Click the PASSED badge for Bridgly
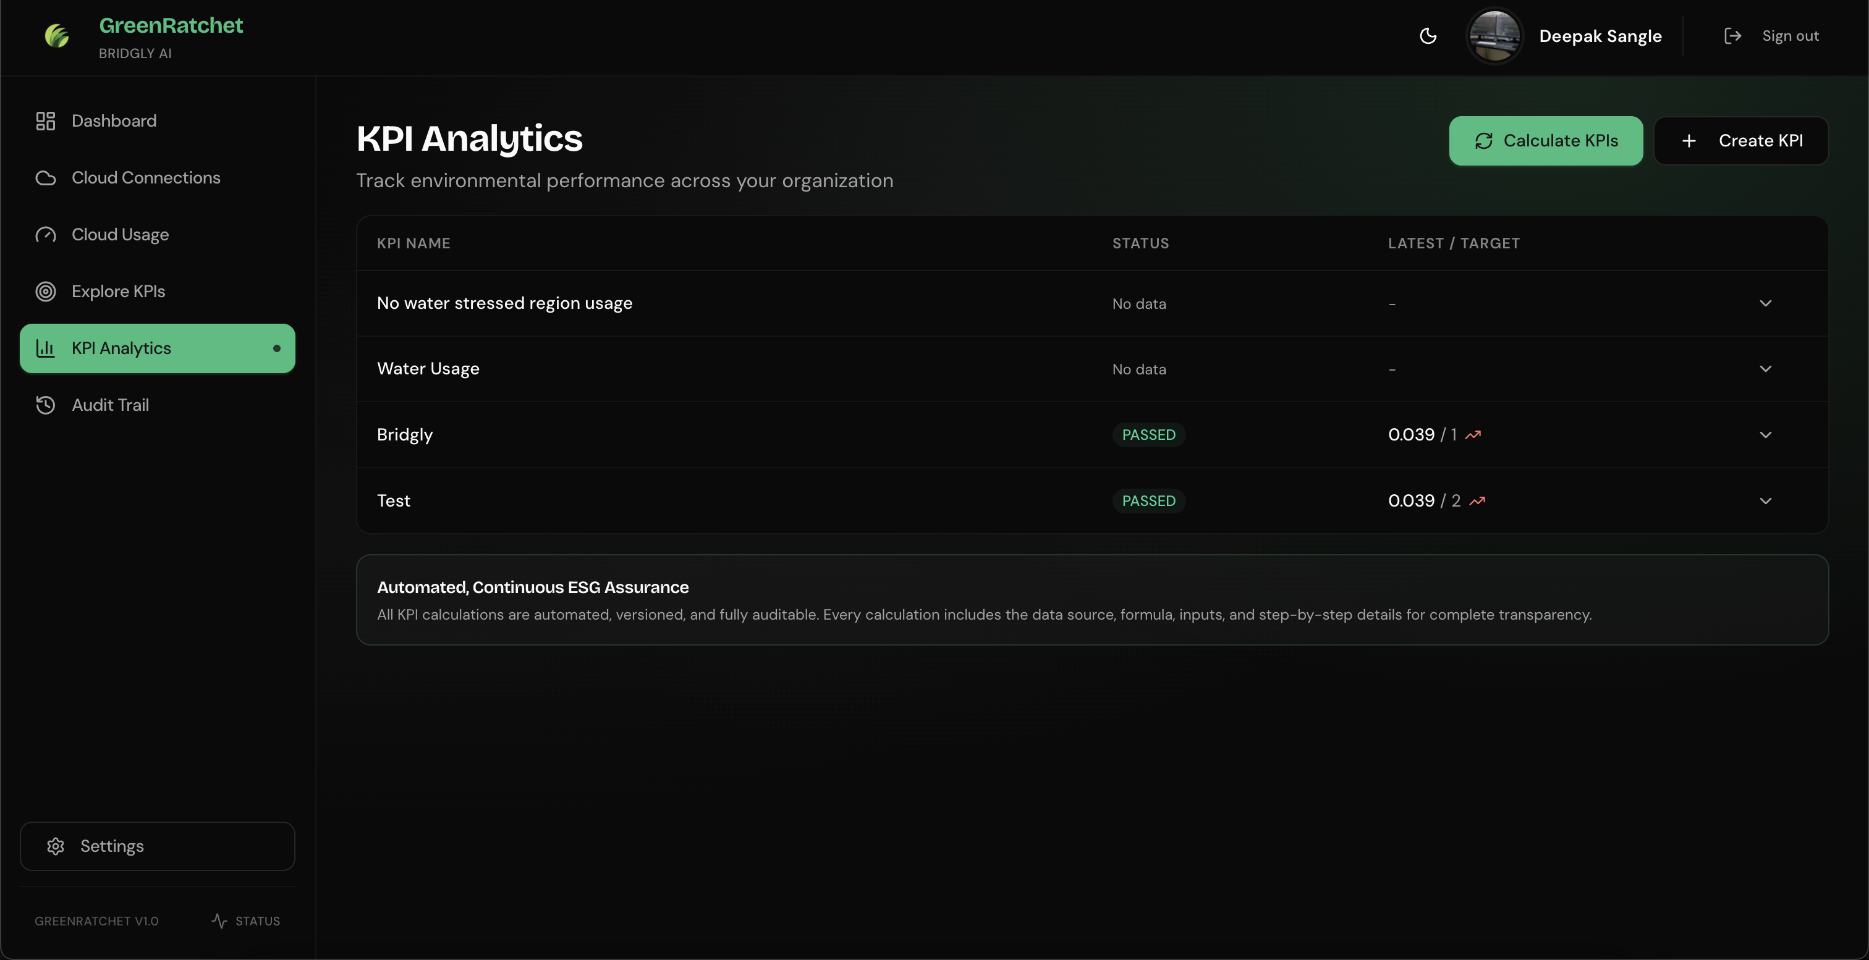The height and width of the screenshot is (960, 1869). click(x=1148, y=435)
